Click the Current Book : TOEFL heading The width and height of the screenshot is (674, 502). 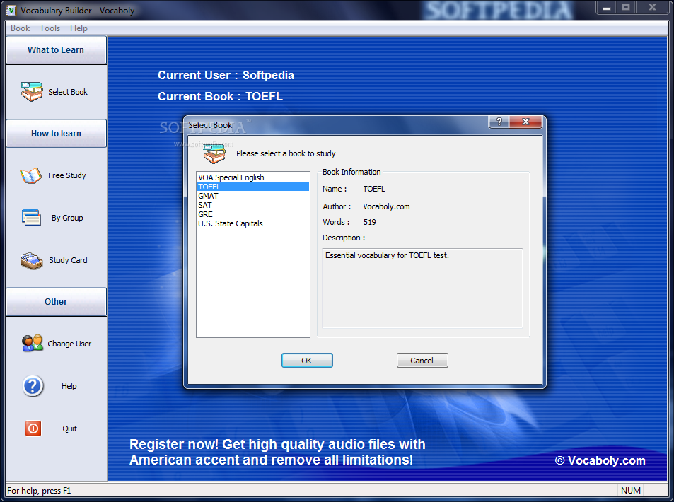coord(220,96)
